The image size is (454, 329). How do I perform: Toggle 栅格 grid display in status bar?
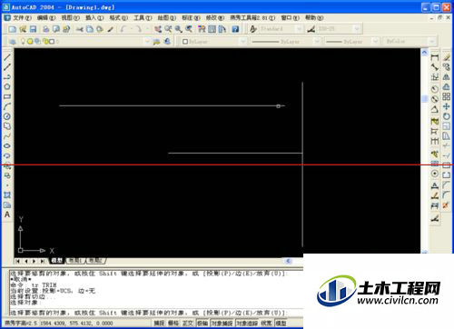(173, 324)
